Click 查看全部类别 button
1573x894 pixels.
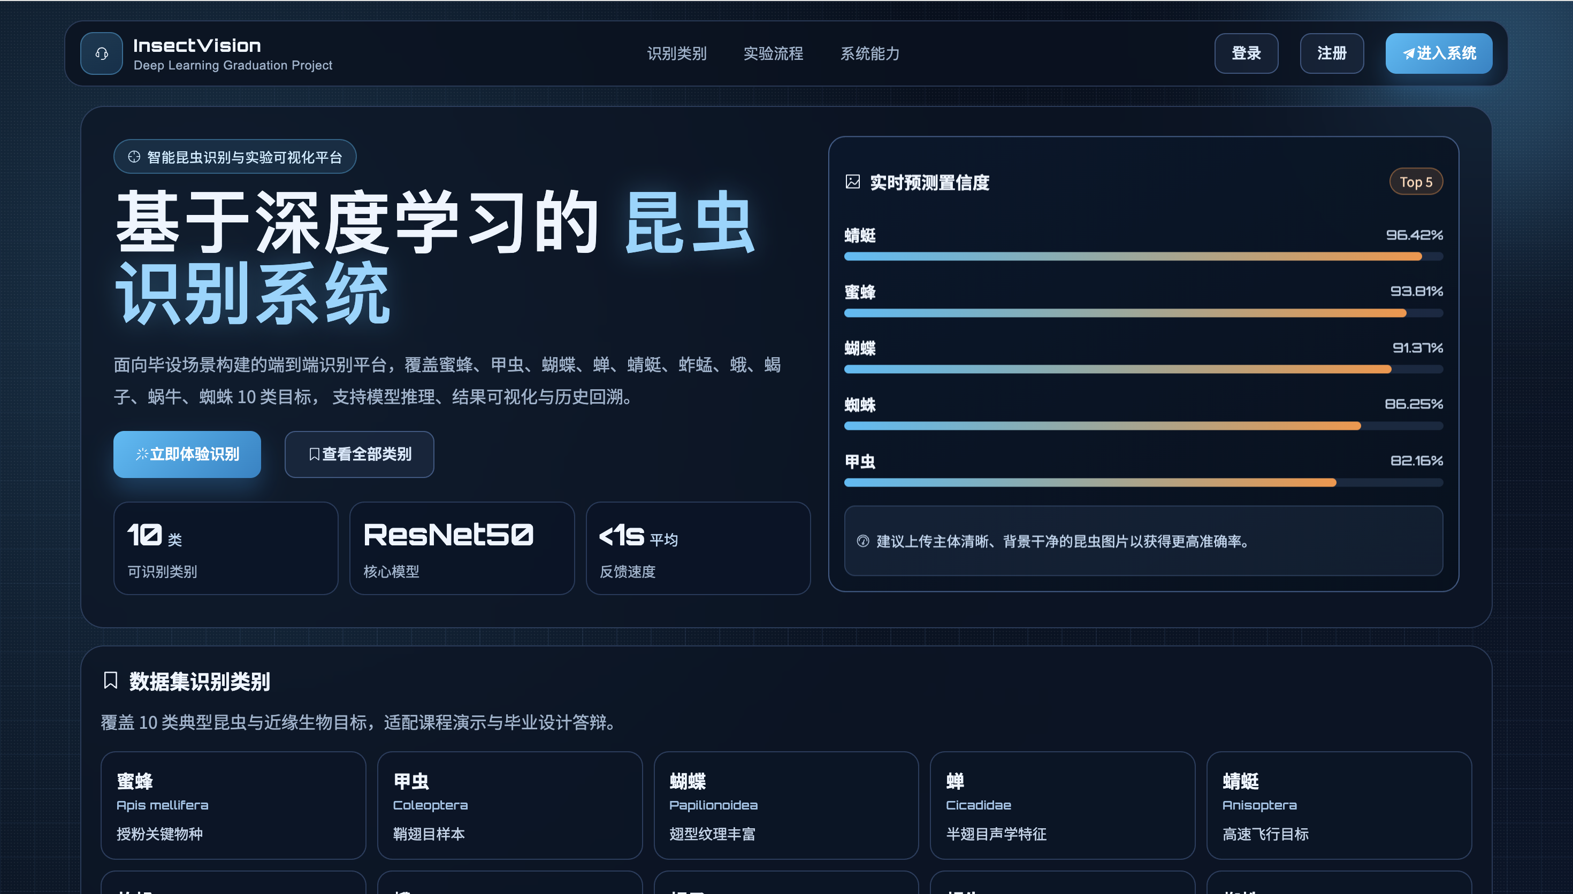360,454
